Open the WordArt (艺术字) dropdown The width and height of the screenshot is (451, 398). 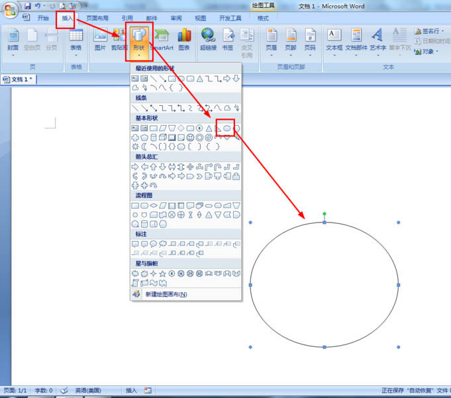[x=378, y=42]
